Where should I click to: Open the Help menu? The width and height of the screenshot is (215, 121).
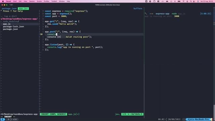pos(68,1)
